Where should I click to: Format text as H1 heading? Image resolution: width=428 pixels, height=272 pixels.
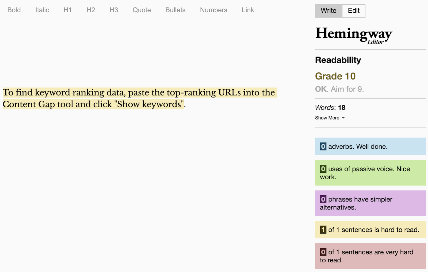[67, 10]
